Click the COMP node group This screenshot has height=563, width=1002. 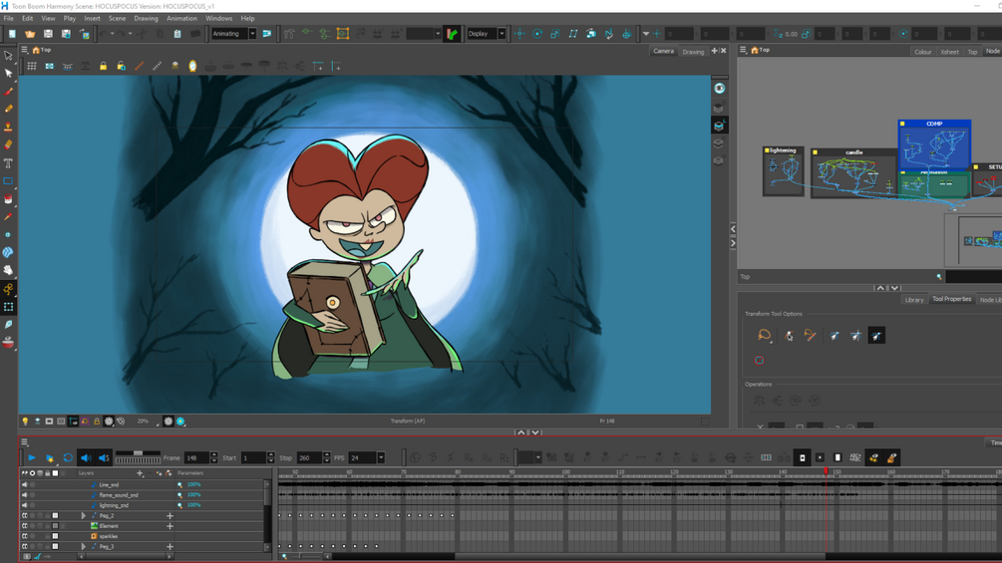(934, 145)
